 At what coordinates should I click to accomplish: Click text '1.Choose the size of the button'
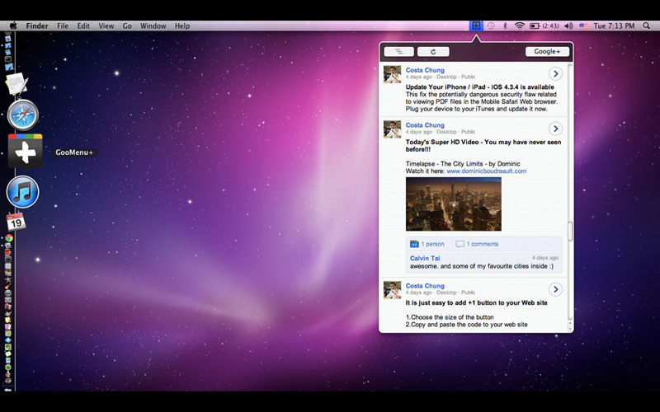450,317
